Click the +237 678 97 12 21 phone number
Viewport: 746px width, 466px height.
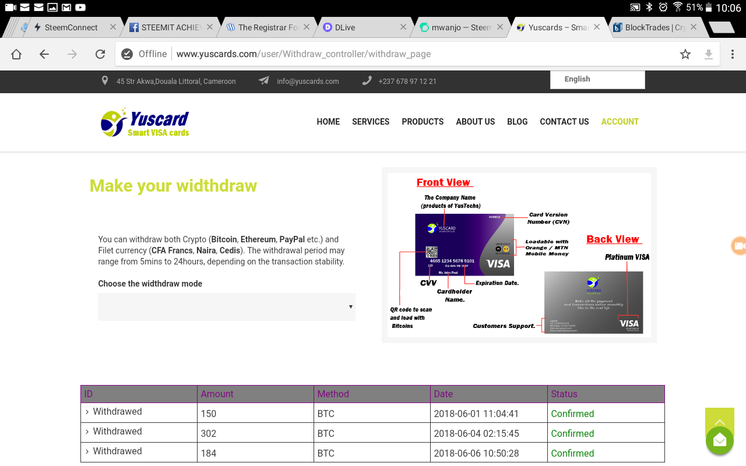(x=407, y=82)
